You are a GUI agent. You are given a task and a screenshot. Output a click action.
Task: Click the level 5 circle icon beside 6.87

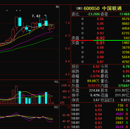(82, 62)
